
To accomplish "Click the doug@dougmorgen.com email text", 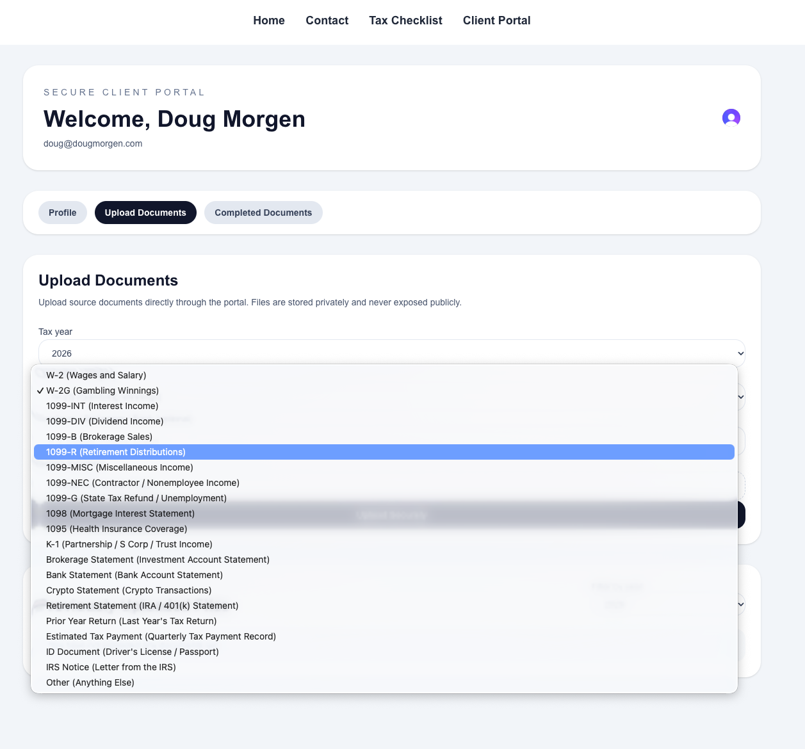I will click(x=93, y=143).
